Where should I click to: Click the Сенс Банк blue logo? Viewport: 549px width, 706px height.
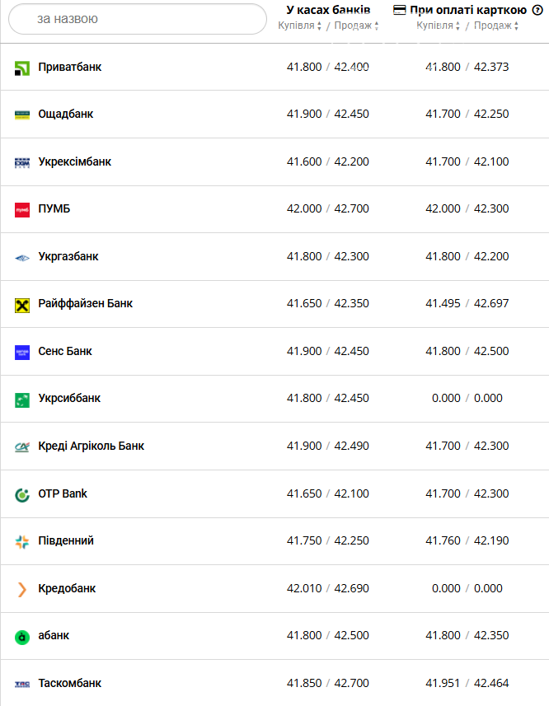click(x=22, y=352)
